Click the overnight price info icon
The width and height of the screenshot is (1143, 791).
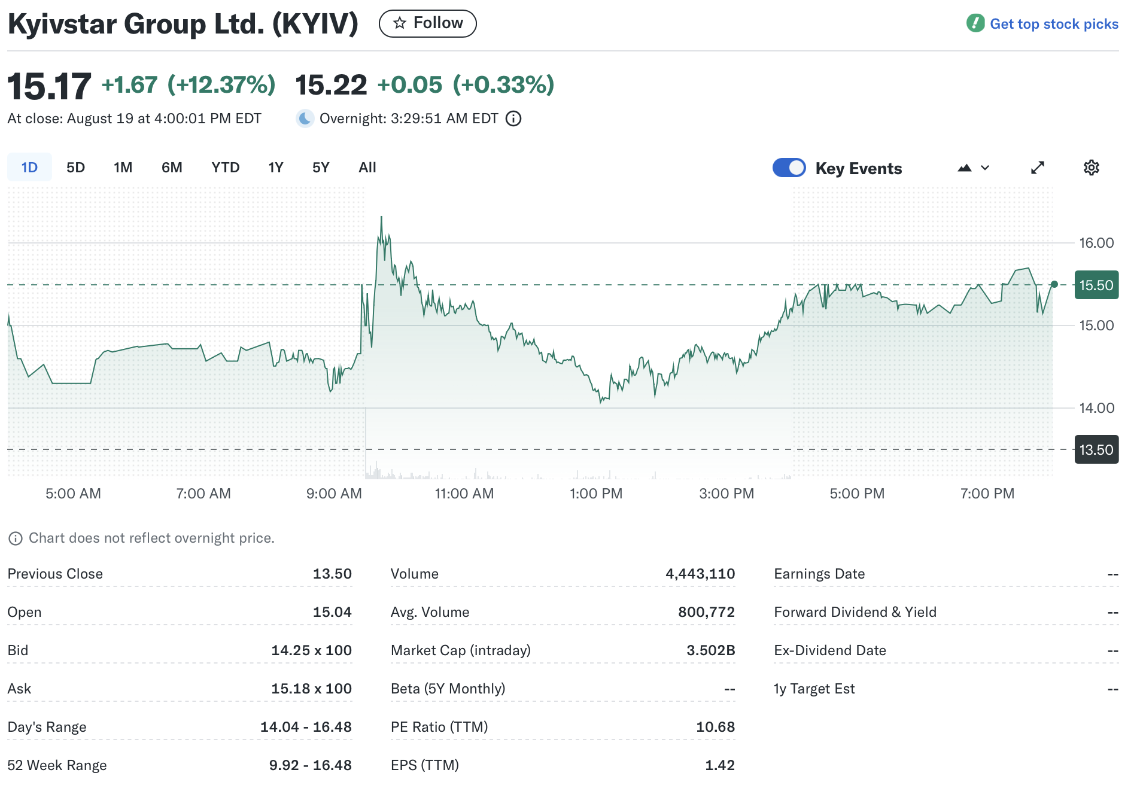click(513, 118)
